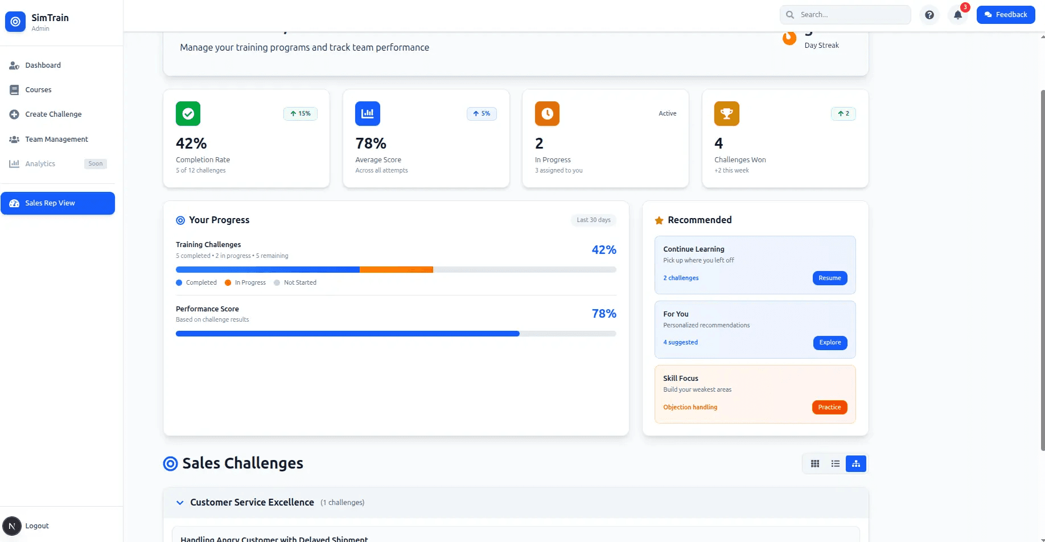Click the Analytics sidebar item
Screen dimensions: 1045x542
40,163
